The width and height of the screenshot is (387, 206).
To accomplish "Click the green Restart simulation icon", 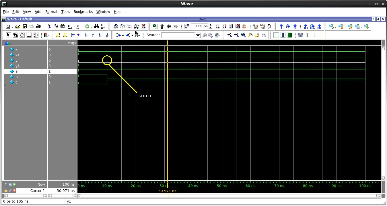I will click(155, 26).
